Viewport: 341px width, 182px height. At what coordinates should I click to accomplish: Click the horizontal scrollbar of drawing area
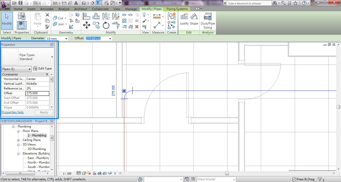(227, 173)
